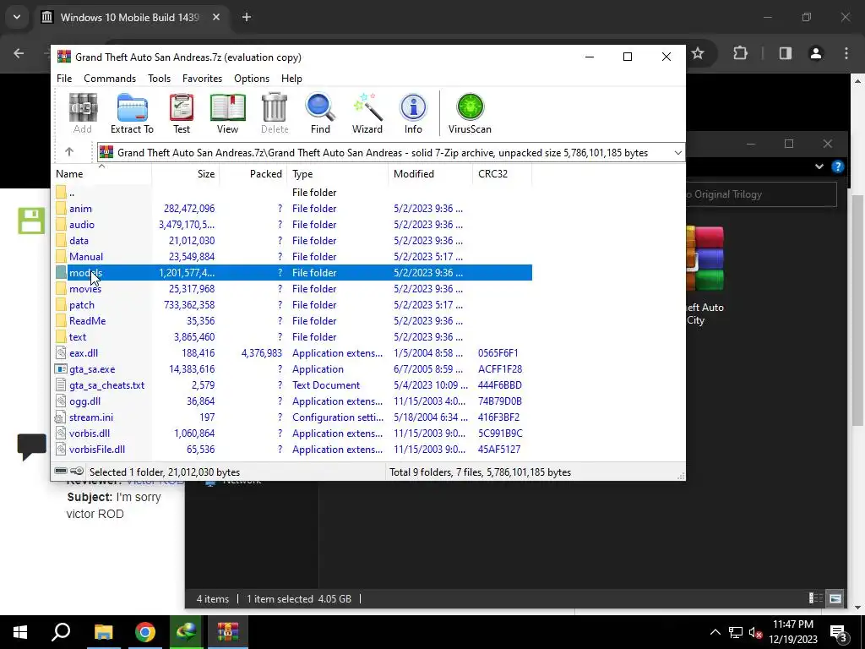Bookmark this page with the star icon
The height and width of the screenshot is (649, 865).
coord(698,53)
